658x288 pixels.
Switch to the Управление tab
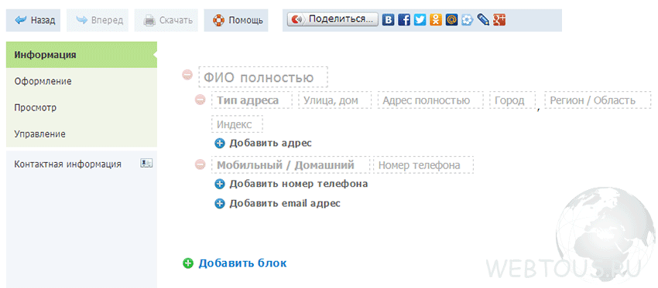point(81,134)
